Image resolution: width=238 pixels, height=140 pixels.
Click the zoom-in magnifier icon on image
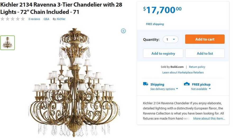point(123,31)
